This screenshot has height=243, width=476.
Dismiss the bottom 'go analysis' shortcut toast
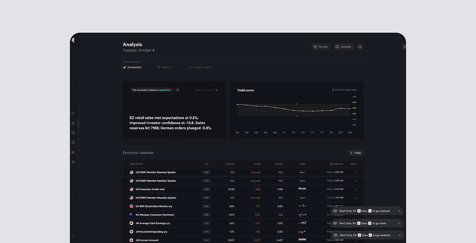[x=399, y=235]
